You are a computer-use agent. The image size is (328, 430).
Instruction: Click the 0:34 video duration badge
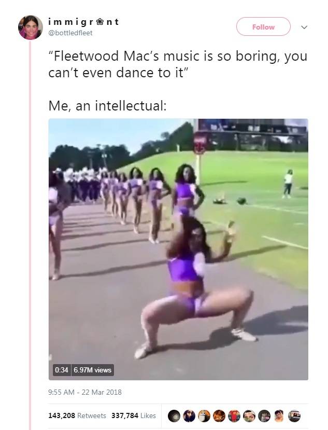(61, 370)
